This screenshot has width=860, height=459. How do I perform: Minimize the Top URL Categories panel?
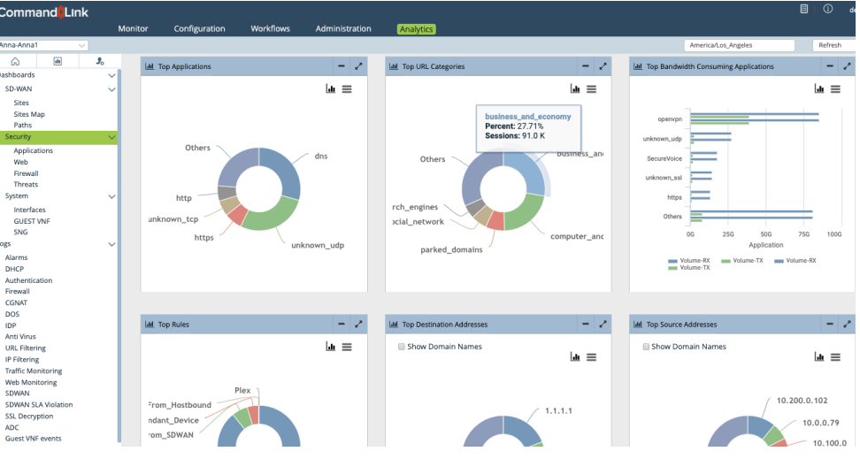[585, 66]
